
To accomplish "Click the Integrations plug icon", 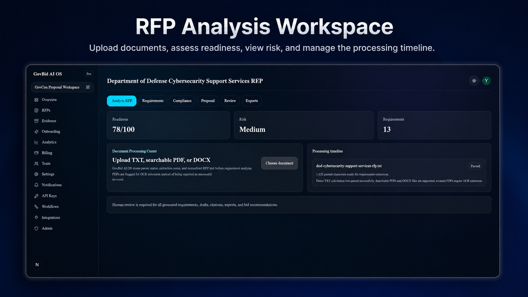I will click(36, 217).
